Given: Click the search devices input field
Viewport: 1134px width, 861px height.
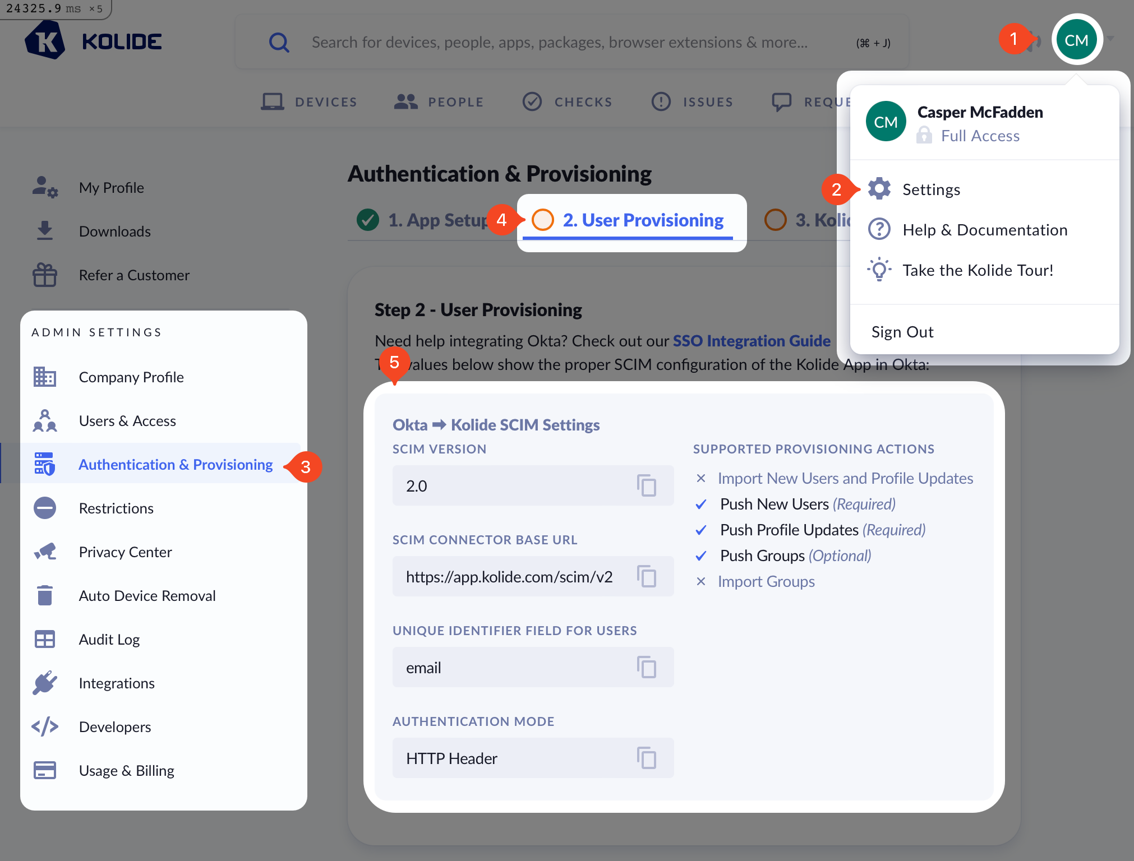Looking at the screenshot, I should click(x=571, y=42).
